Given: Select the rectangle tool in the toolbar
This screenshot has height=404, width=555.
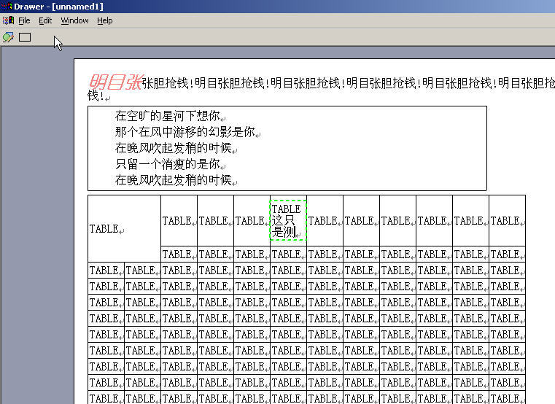Looking at the screenshot, I should [x=25, y=36].
